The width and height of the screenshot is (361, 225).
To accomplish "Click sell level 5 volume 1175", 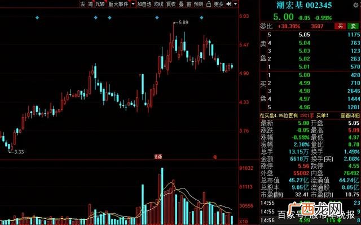I will click(x=354, y=35).
